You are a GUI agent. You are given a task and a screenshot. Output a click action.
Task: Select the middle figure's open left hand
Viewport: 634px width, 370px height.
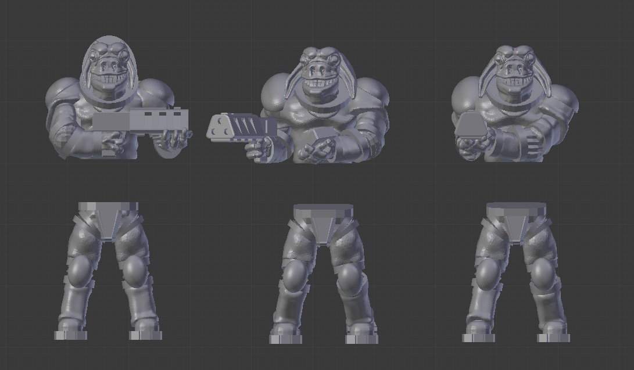[x=317, y=146]
